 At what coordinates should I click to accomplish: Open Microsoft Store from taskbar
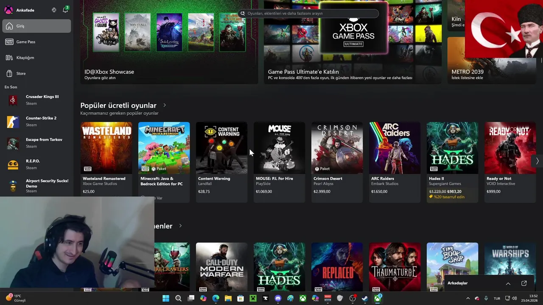click(x=241, y=298)
